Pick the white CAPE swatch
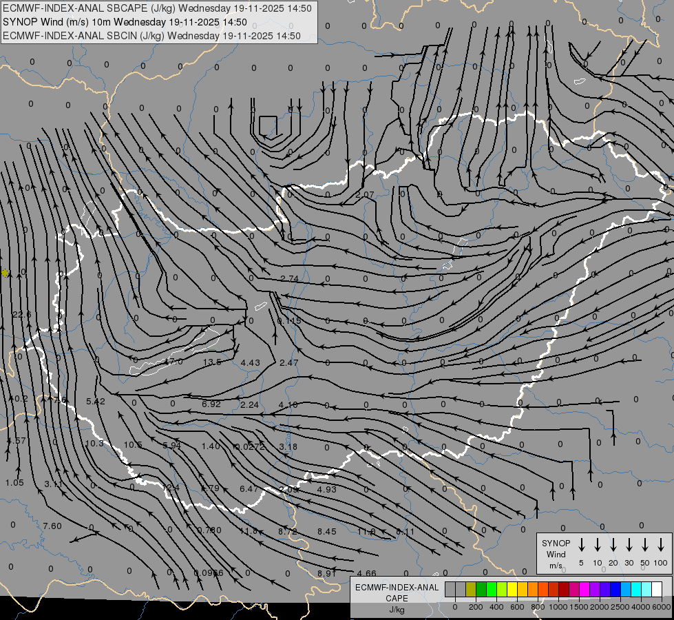Viewport: 674px width, 620px height. (656, 589)
